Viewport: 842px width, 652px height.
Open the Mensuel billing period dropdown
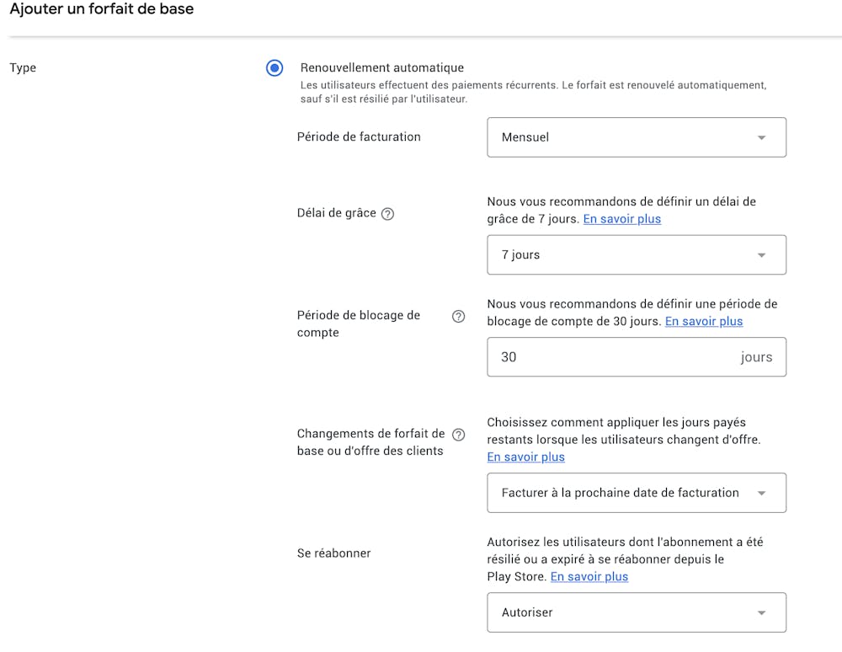[x=636, y=137]
